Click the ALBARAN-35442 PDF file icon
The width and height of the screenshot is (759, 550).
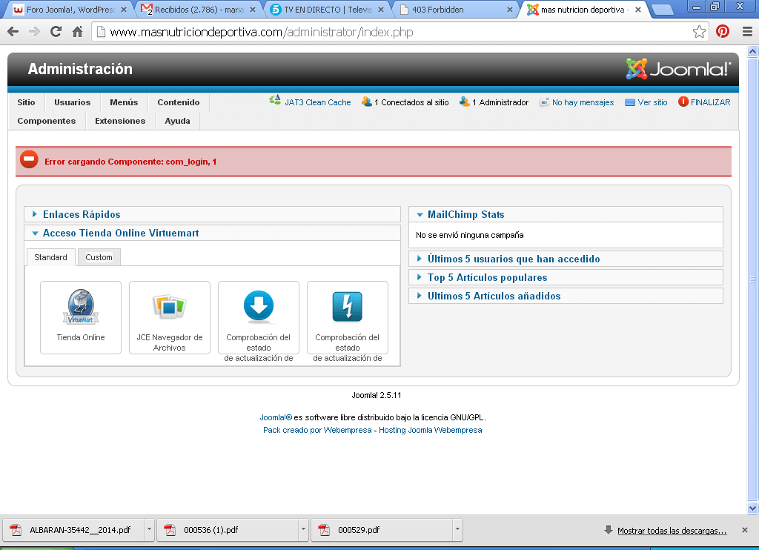click(x=16, y=530)
